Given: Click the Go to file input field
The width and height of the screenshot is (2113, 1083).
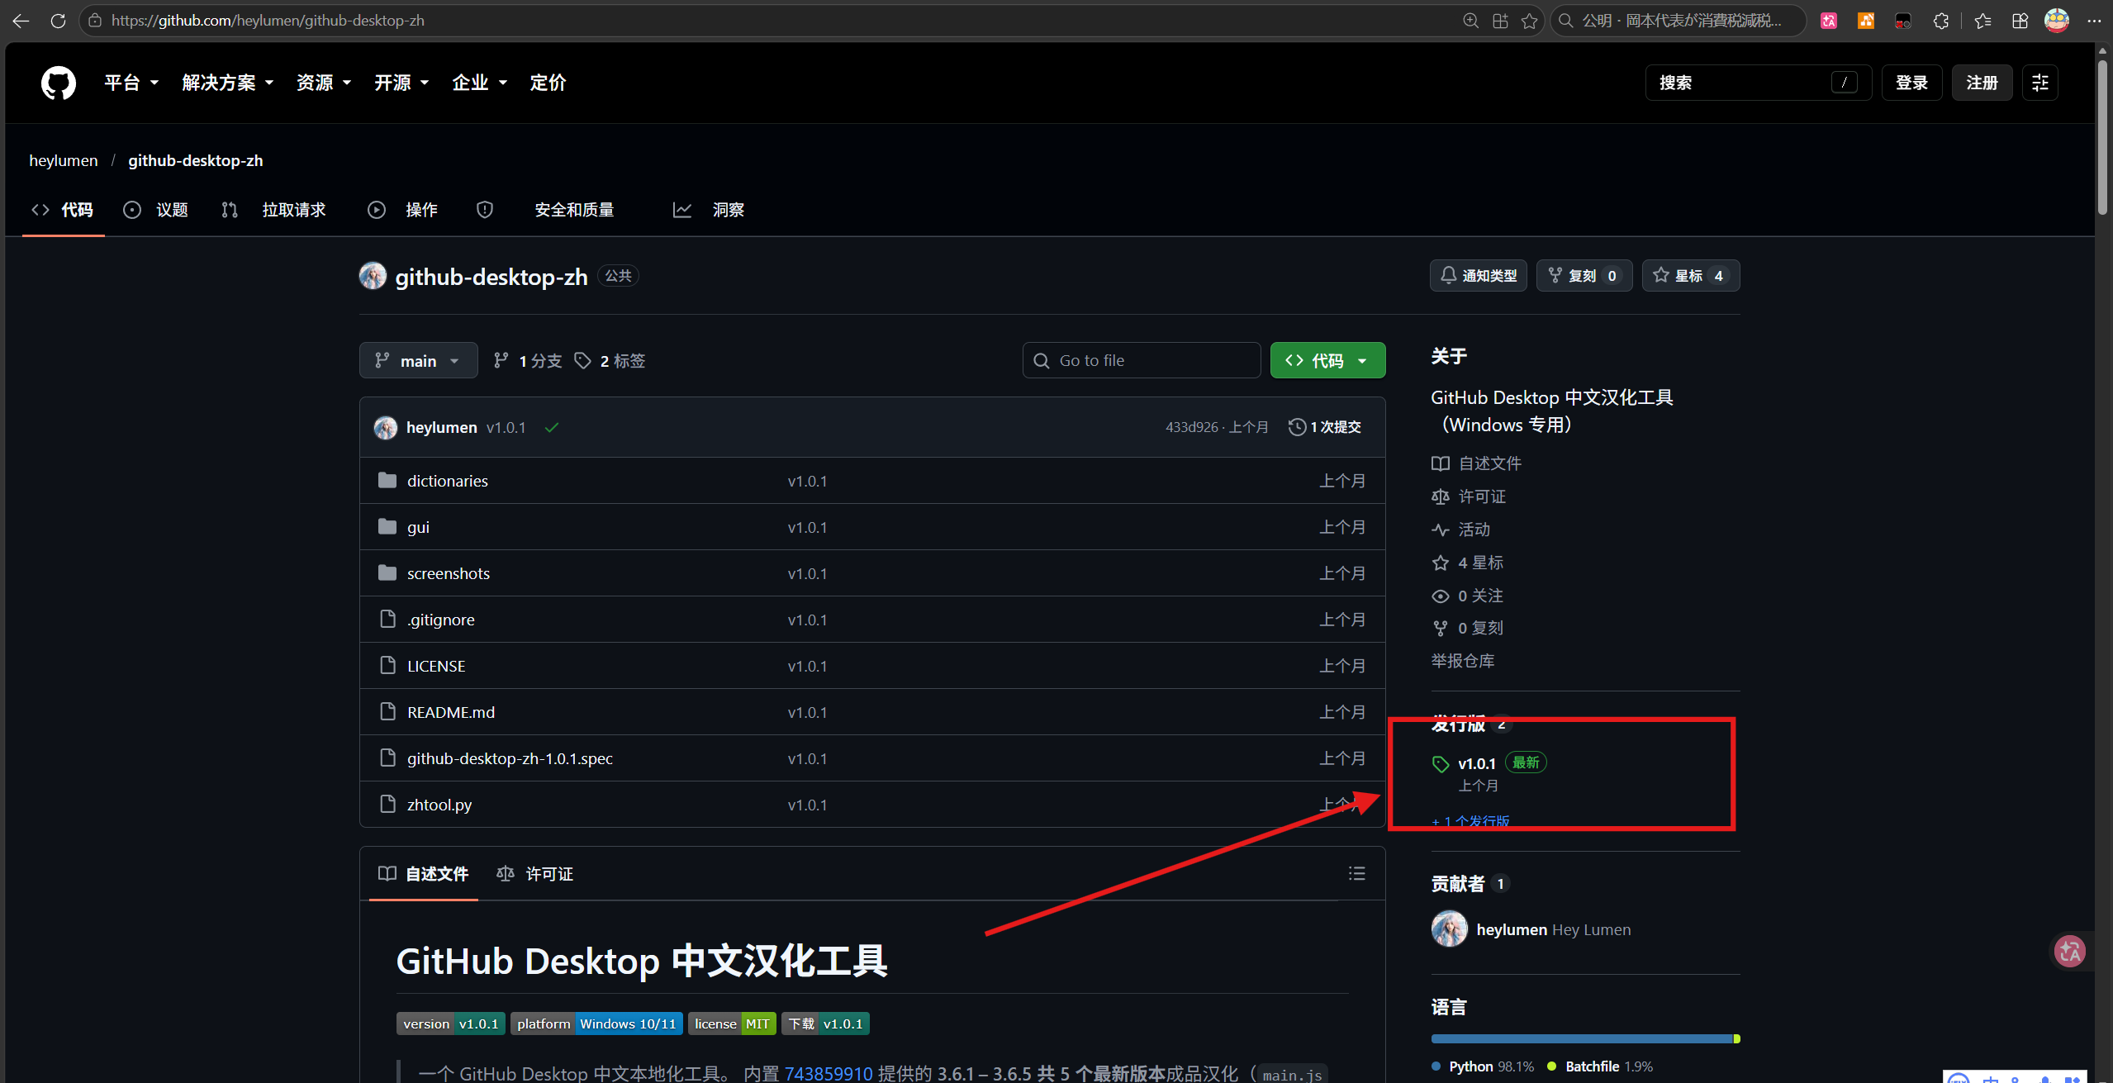Looking at the screenshot, I should [1142, 360].
